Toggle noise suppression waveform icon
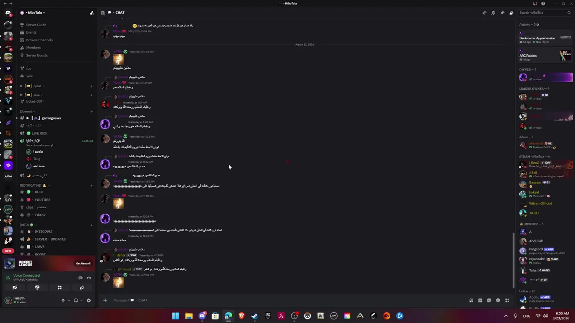The height and width of the screenshot is (323, 575). click(x=81, y=278)
